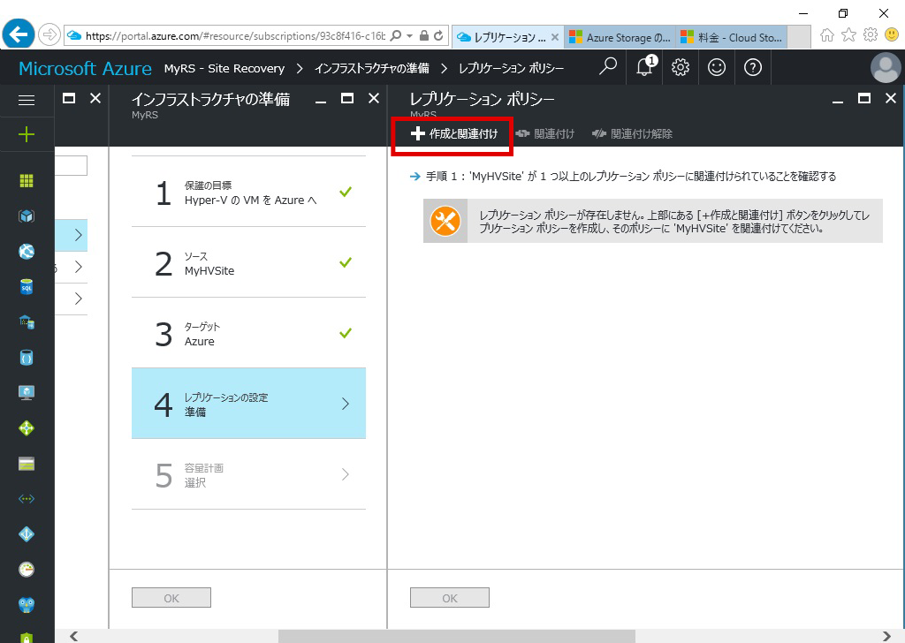Open Monitor gauge icon in sidebar
Screen dimensions: 905x643
[27, 569]
